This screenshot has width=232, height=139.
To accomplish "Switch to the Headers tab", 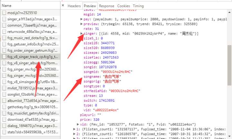I will click(74, 6).
